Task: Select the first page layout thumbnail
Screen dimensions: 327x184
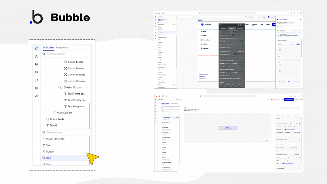Action: pyautogui.click(x=289, y=50)
